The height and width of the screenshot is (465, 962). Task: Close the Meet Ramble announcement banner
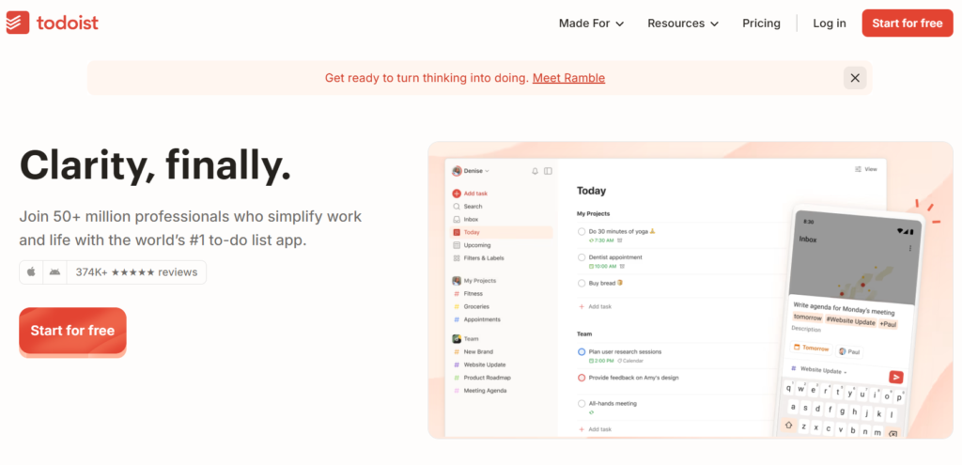855,78
